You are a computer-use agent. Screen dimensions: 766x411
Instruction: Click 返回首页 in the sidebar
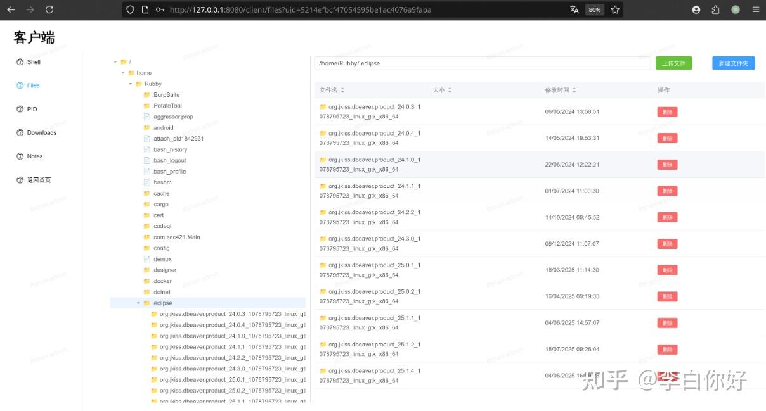tap(34, 180)
